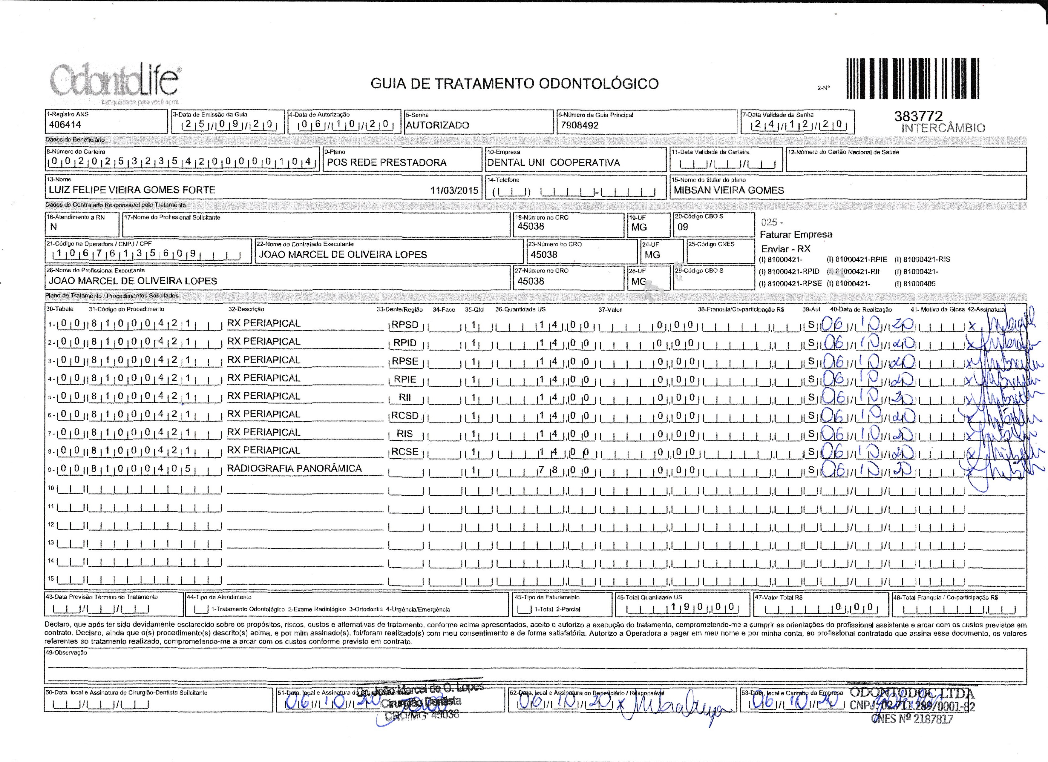Click the RCSE tooth region cell

pos(405,452)
